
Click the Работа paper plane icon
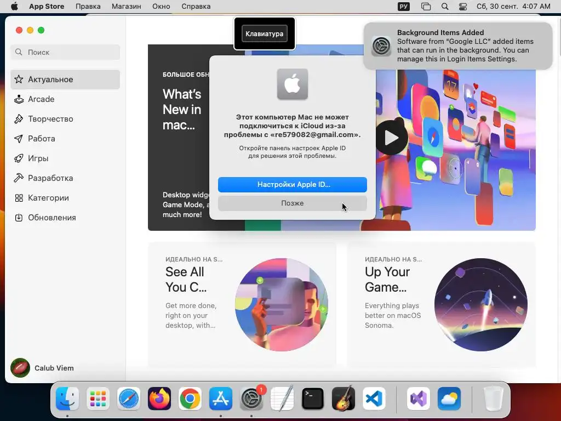[19, 139]
